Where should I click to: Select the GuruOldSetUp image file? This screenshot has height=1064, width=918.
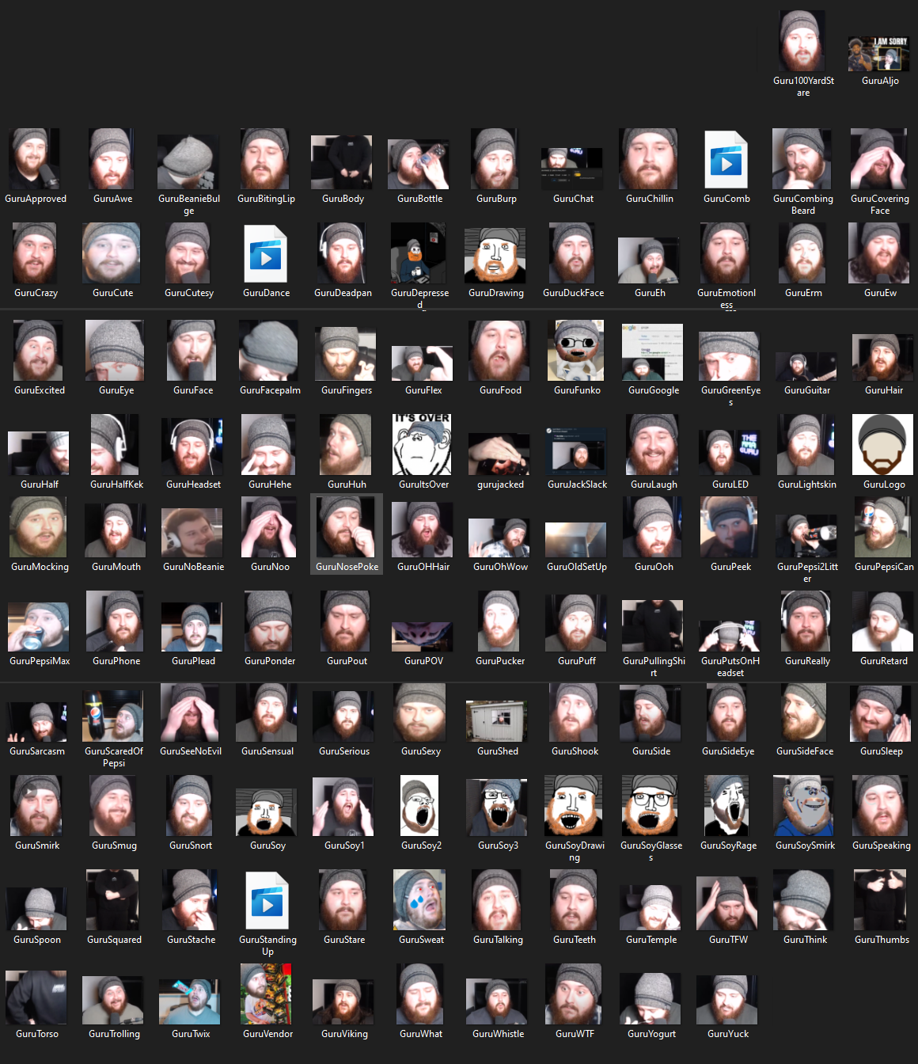point(575,540)
